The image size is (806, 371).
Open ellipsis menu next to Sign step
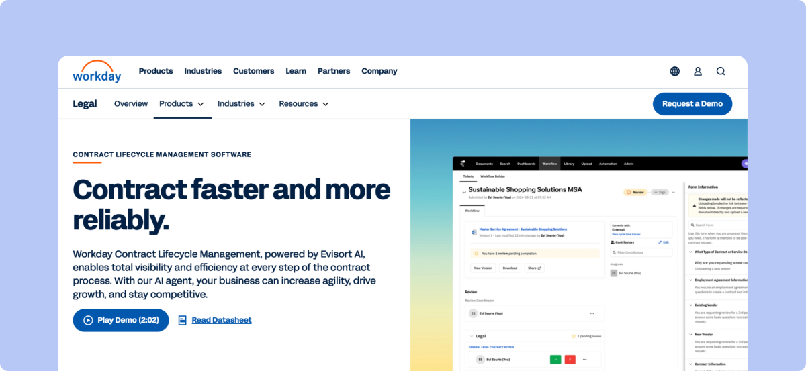[x=673, y=192]
